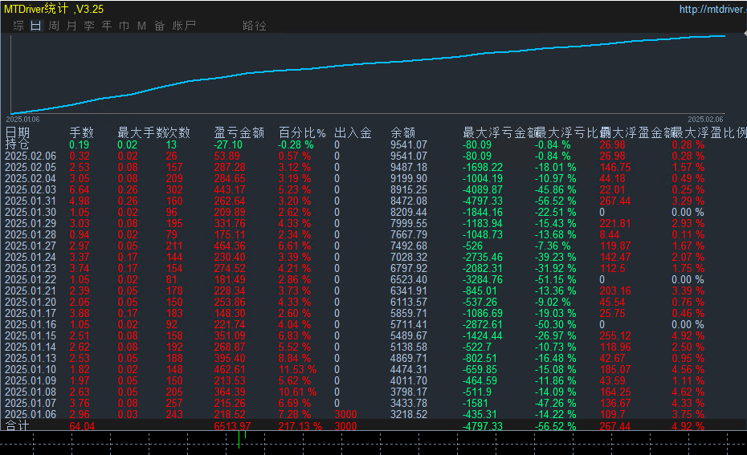Open the 周 (weekly) statistics tab
Viewport: 747px width, 455px height.
point(54,26)
